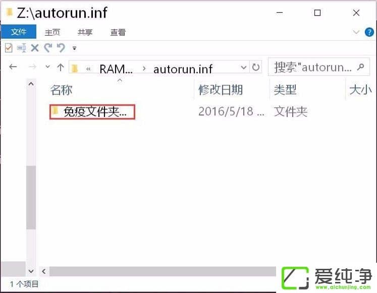377x293 pixels.
Task: Go forward with the right arrow
Action: [x=32, y=67]
